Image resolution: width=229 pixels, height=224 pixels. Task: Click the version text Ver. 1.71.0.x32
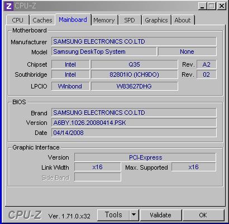[x=69, y=216]
